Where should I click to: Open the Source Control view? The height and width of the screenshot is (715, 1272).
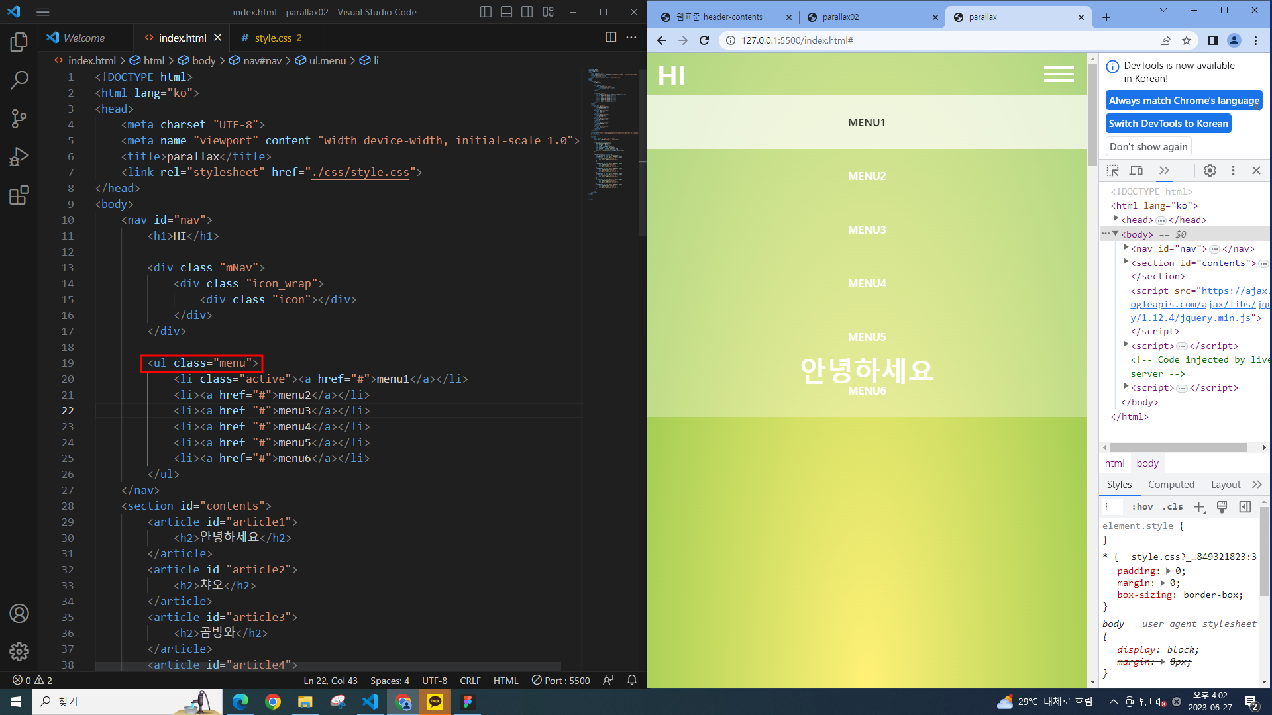[19, 119]
